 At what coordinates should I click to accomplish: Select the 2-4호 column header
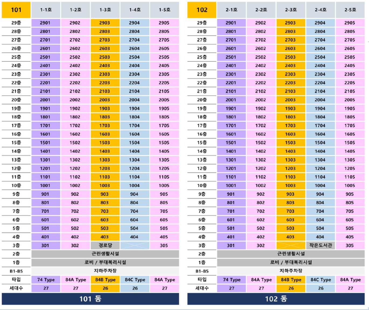[320, 10]
